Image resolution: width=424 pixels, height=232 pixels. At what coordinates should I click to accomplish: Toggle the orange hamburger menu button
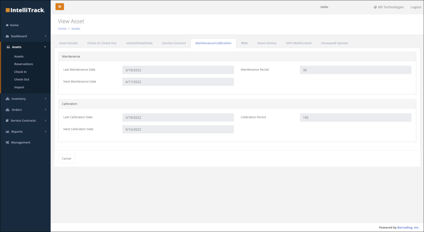60,7
